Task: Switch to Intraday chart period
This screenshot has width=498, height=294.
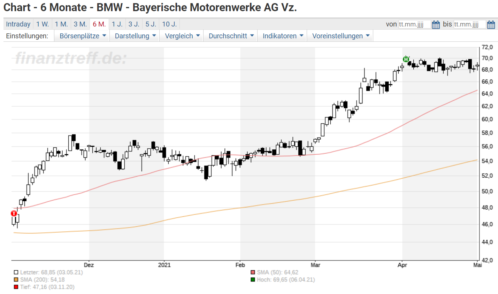Action: tap(18, 24)
